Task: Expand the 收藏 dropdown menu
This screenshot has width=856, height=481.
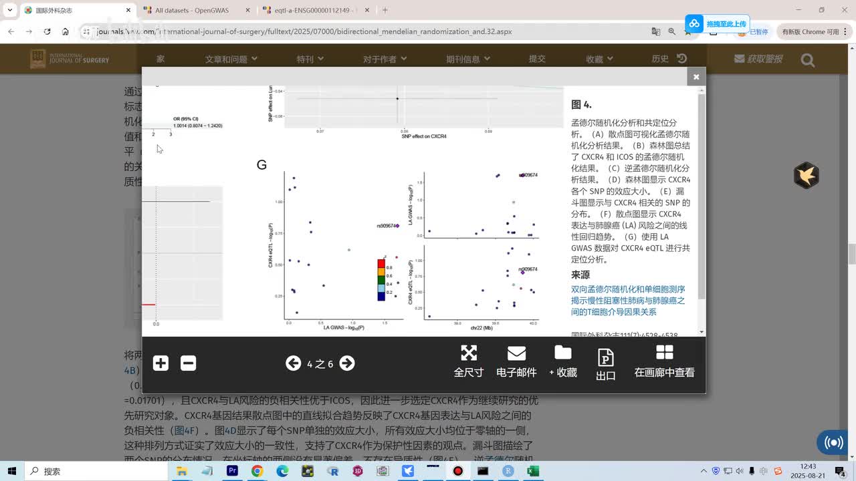Action: [599, 59]
